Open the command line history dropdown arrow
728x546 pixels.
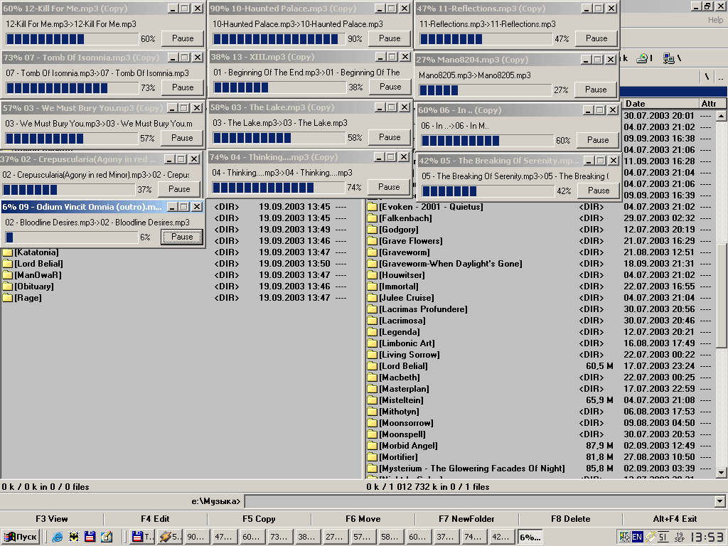pyautogui.click(x=719, y=501)
